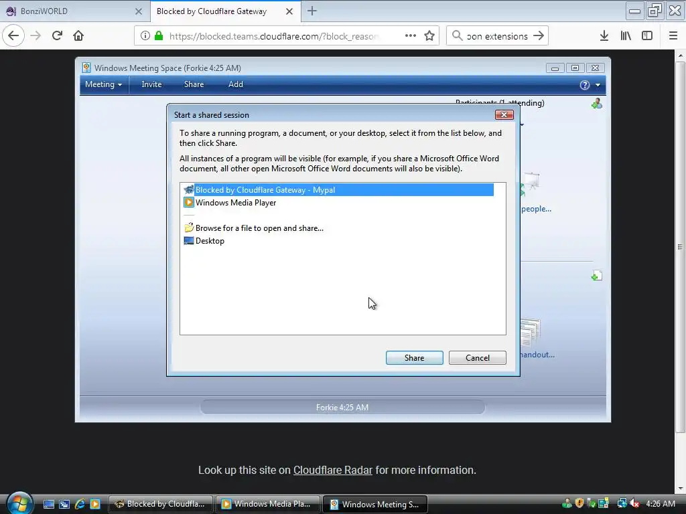Click the 4:26 AM clock

pos(661,503)
